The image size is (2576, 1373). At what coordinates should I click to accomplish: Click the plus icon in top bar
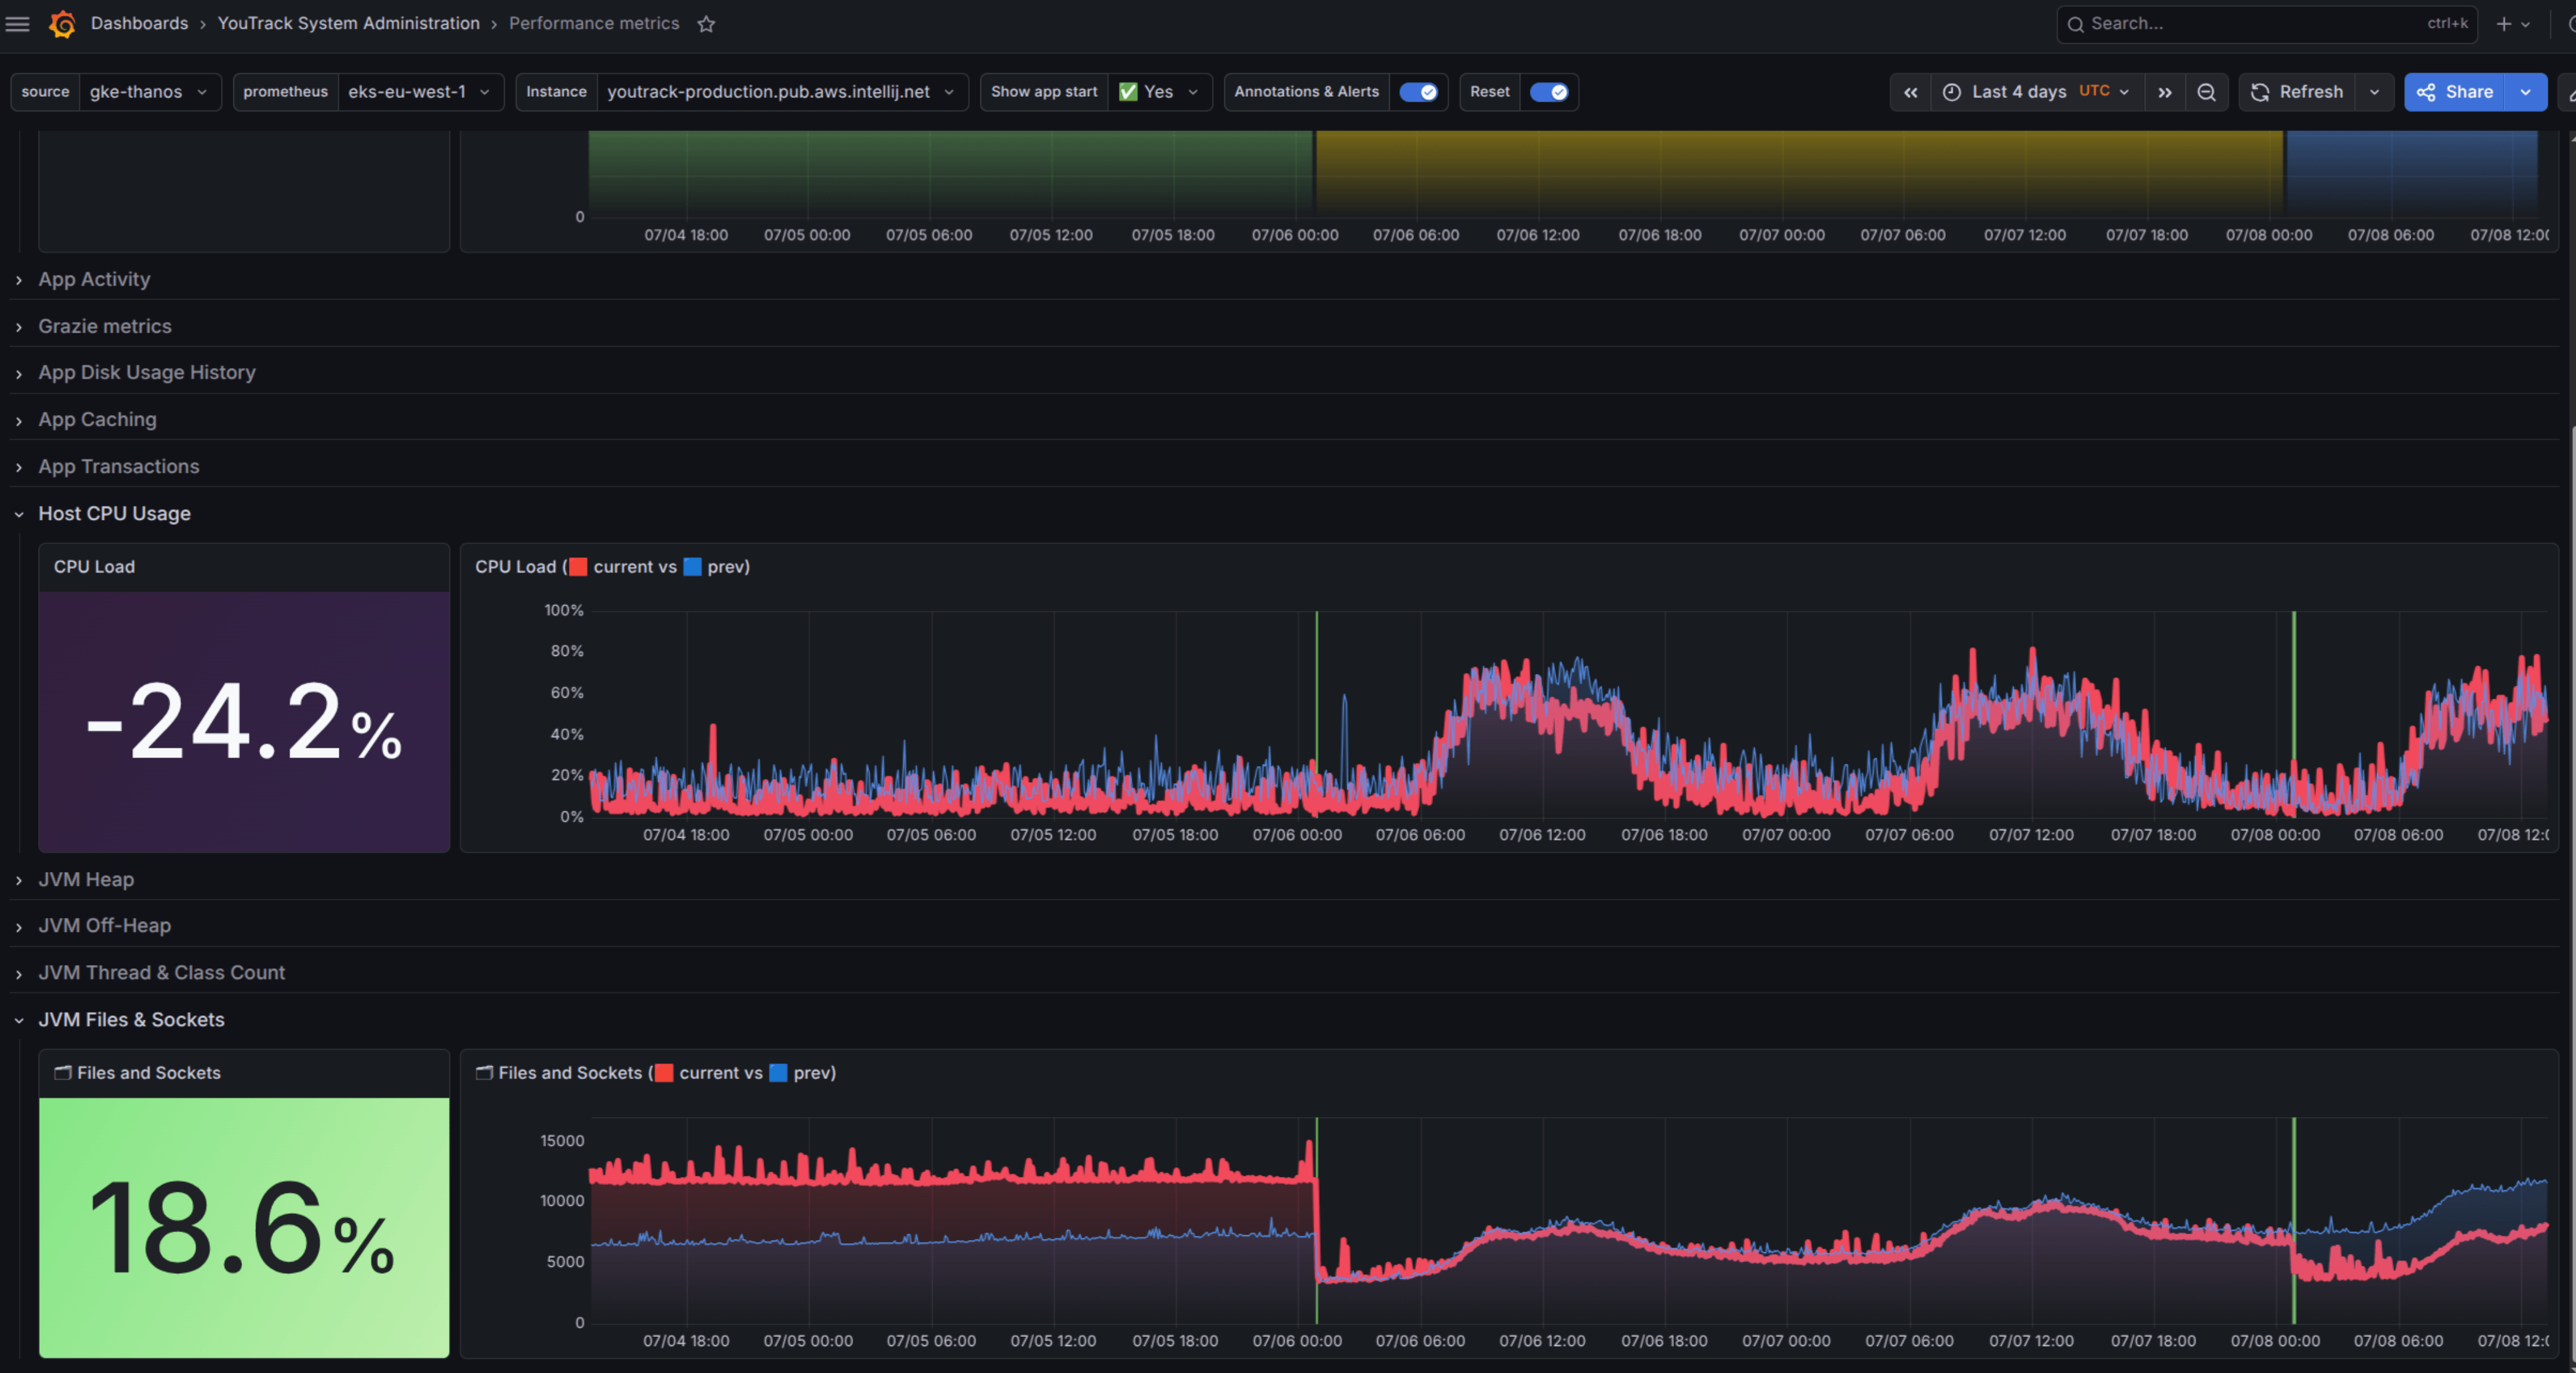pos(2504,24)
